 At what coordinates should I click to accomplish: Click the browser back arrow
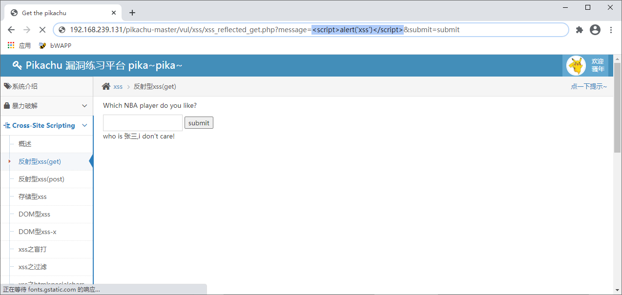pos(11,30)
